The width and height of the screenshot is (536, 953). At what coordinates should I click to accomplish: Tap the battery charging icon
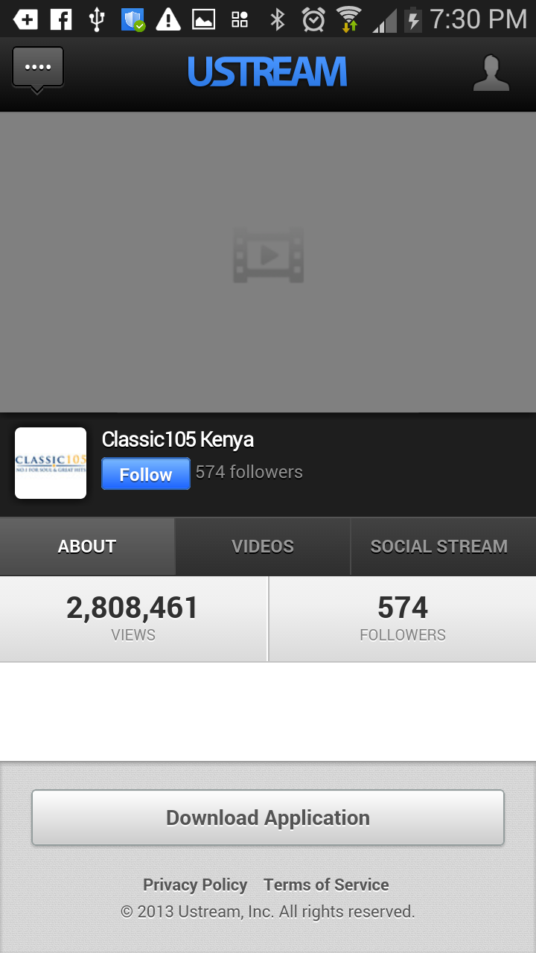tap(412, 19)
